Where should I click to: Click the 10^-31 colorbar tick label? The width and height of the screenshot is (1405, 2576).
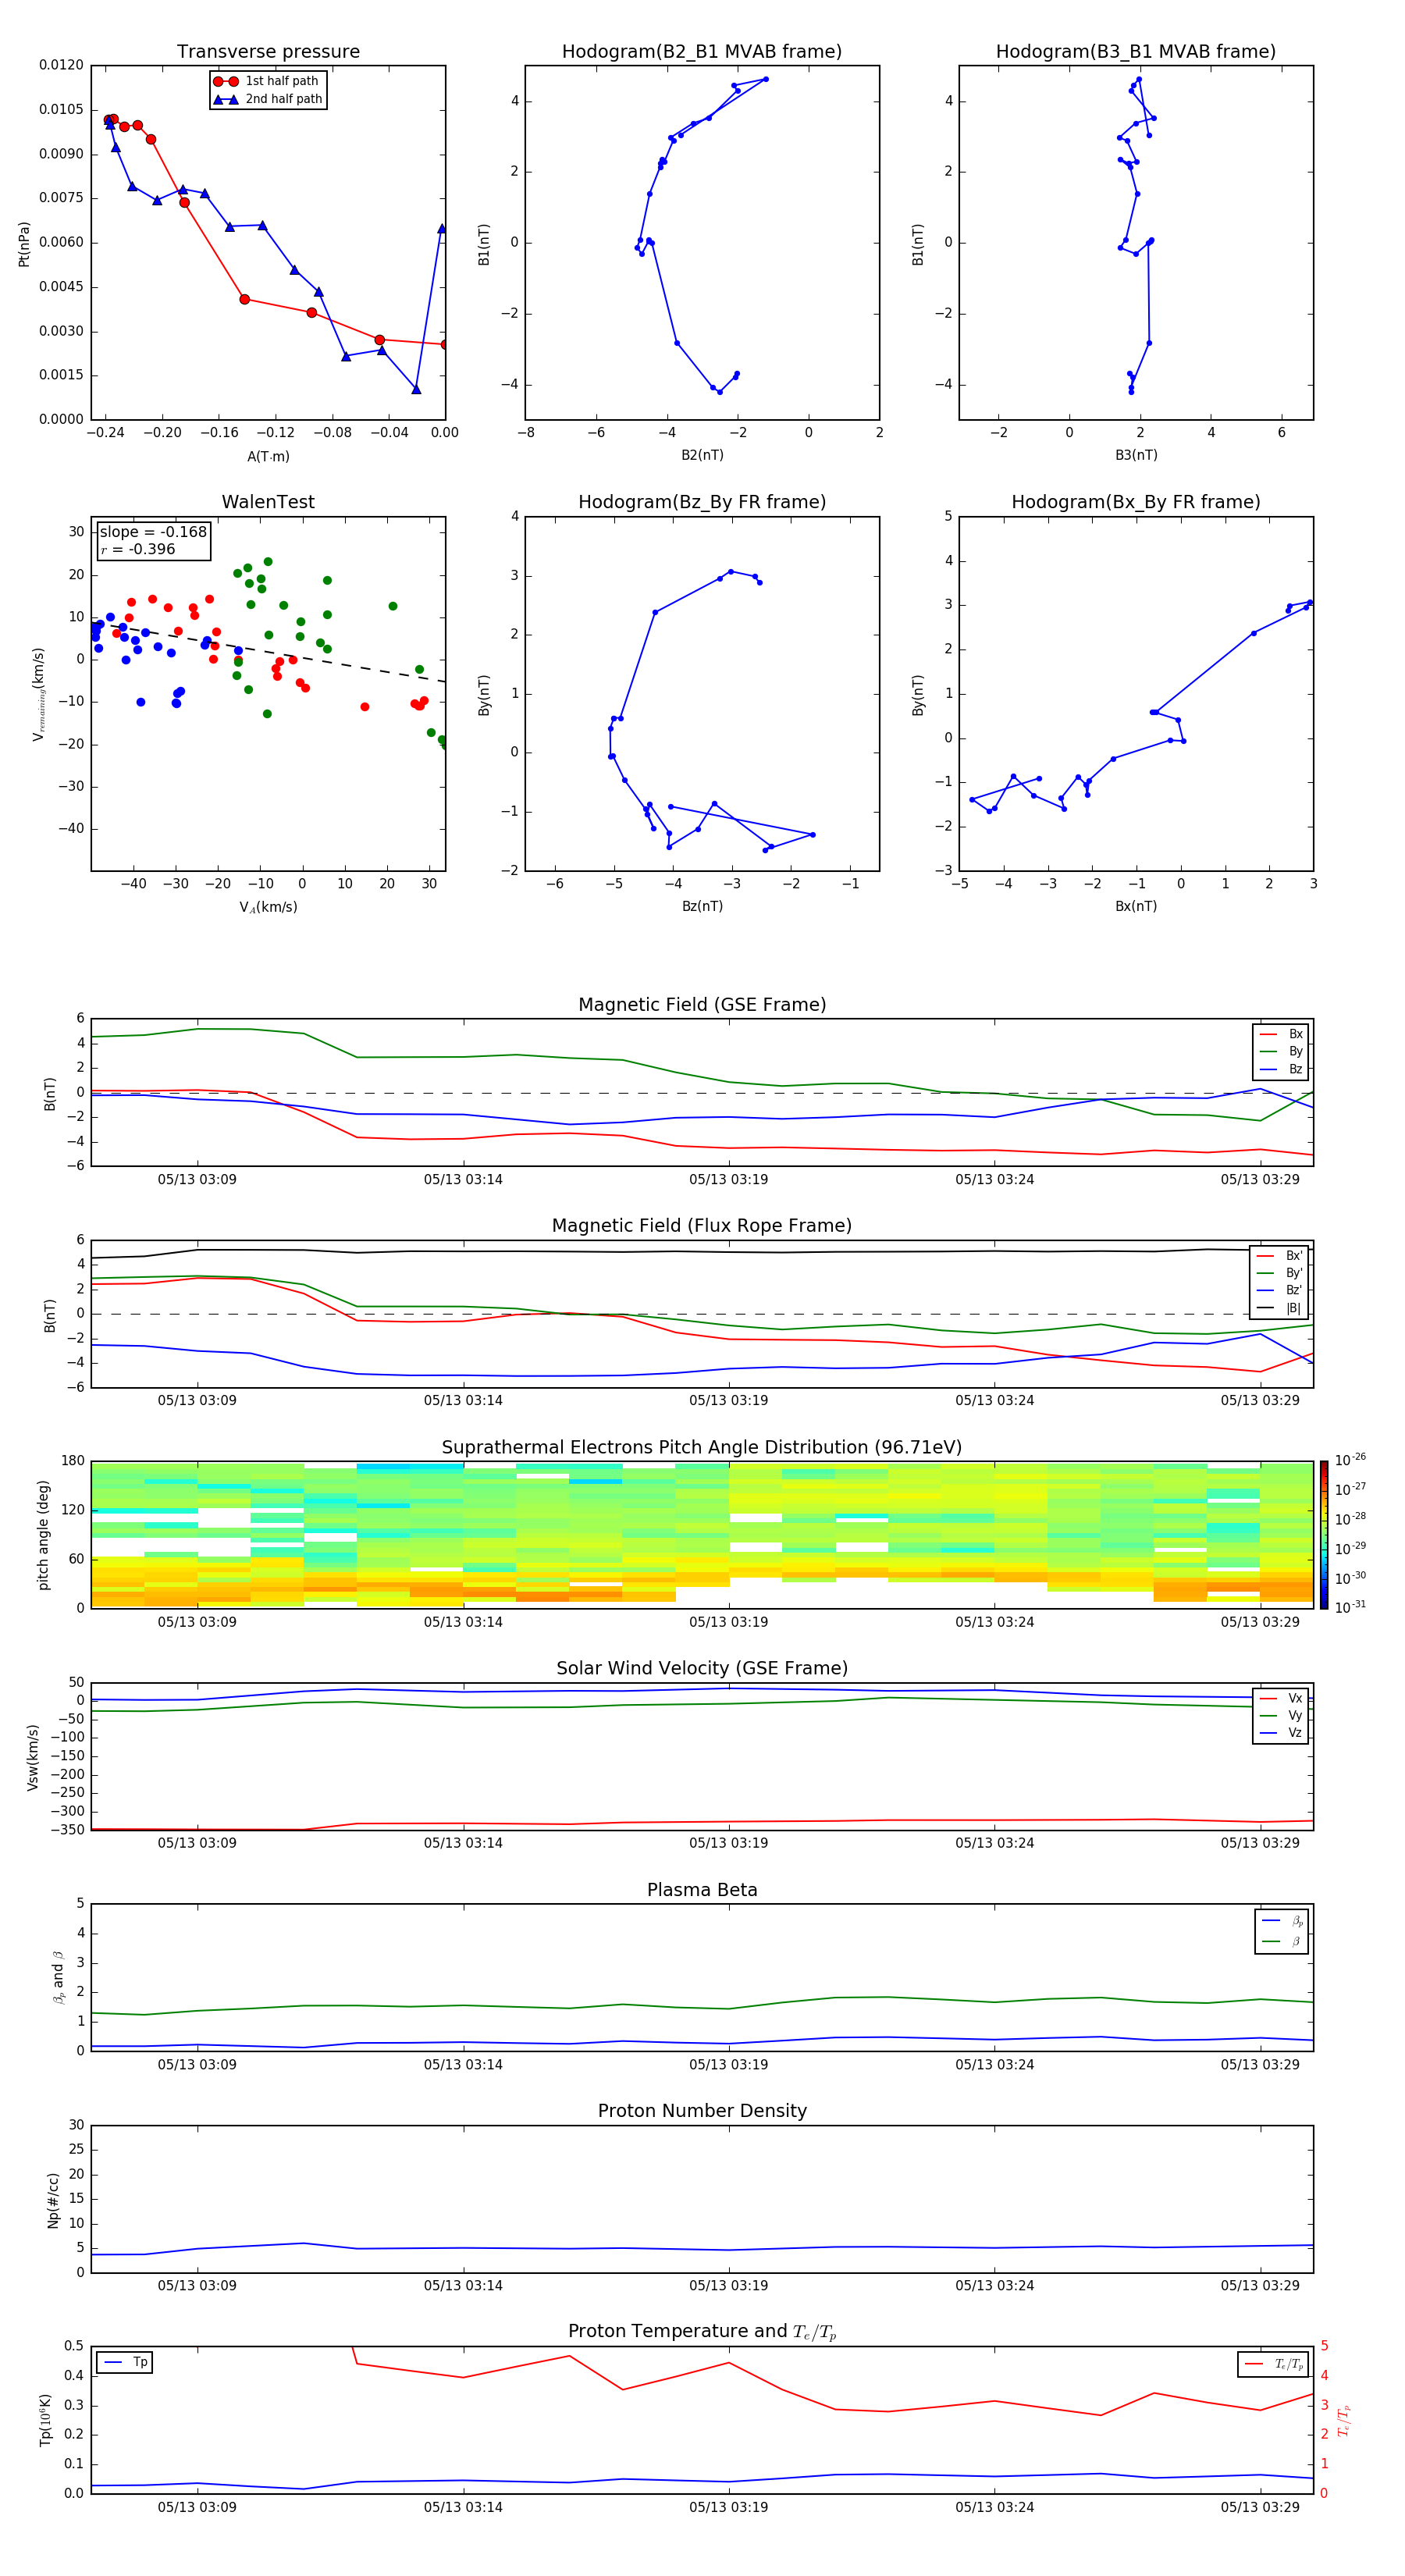1350,1607
